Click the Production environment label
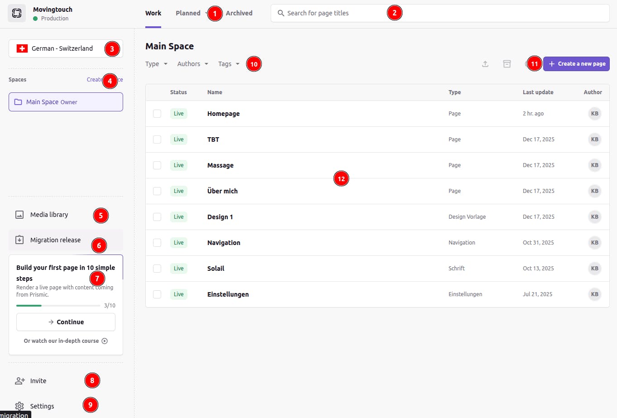617x418 pixels. (55, 19)
